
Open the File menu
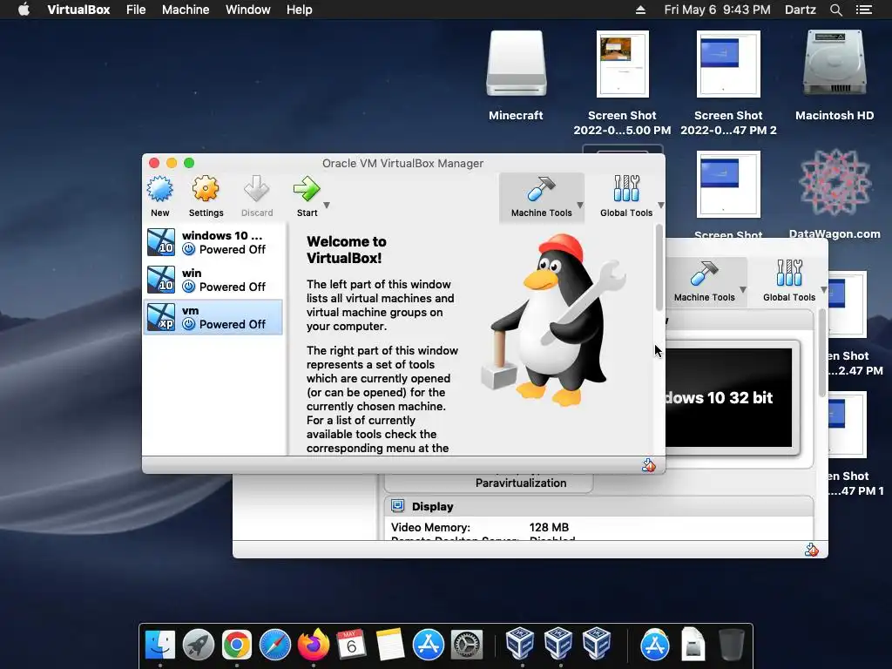click(x=136, y=10)
